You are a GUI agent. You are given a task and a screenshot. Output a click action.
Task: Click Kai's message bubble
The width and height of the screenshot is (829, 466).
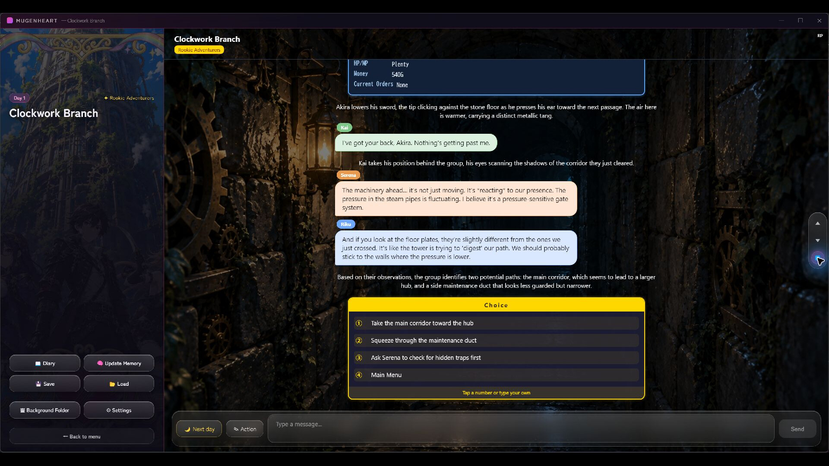click(x=416, y=143)
